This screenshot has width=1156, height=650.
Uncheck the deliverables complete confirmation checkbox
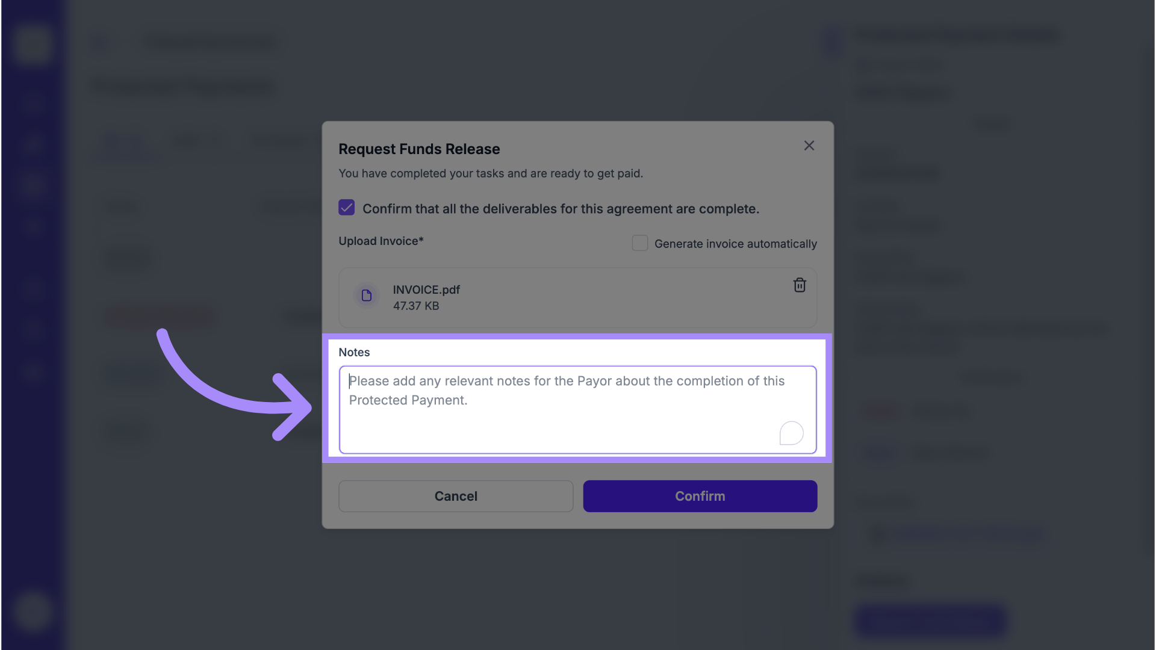click(346, 208)
